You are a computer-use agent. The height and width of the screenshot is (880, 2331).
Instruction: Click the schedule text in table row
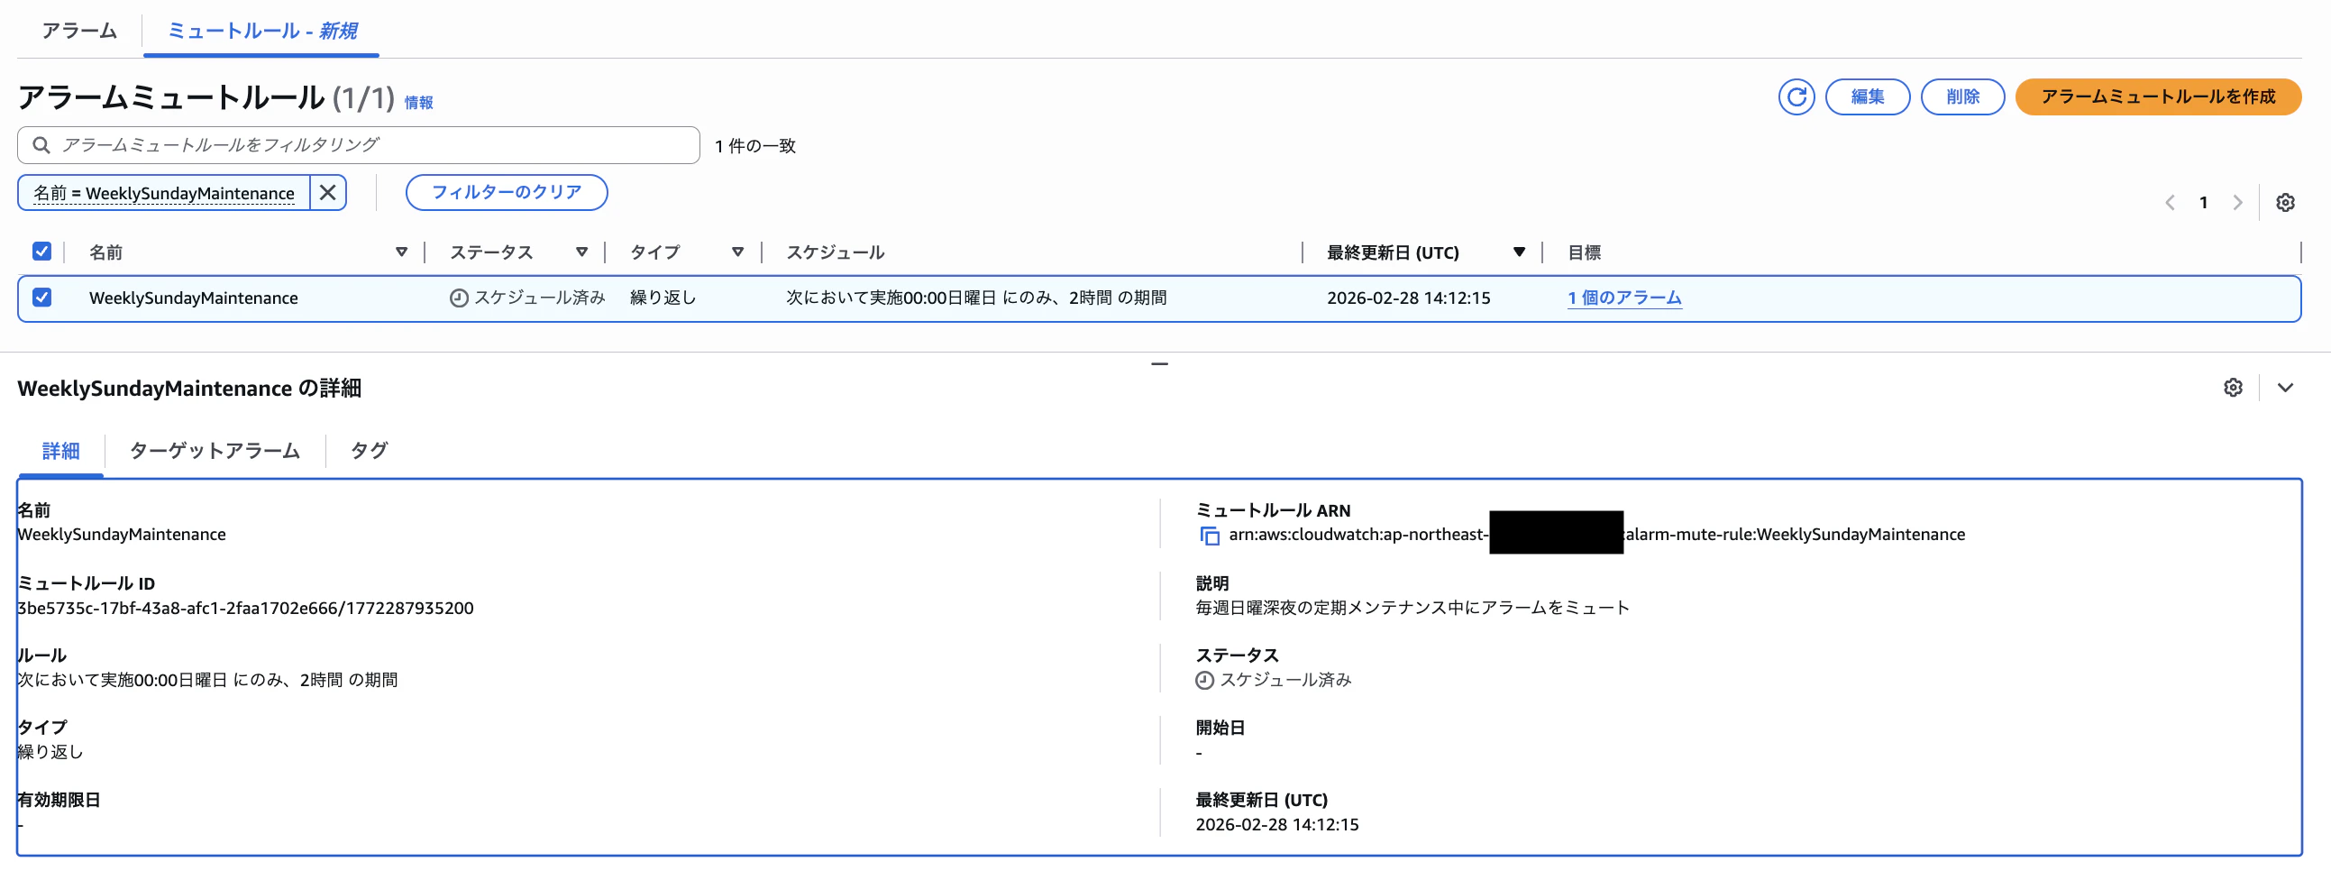coord(975,298)
